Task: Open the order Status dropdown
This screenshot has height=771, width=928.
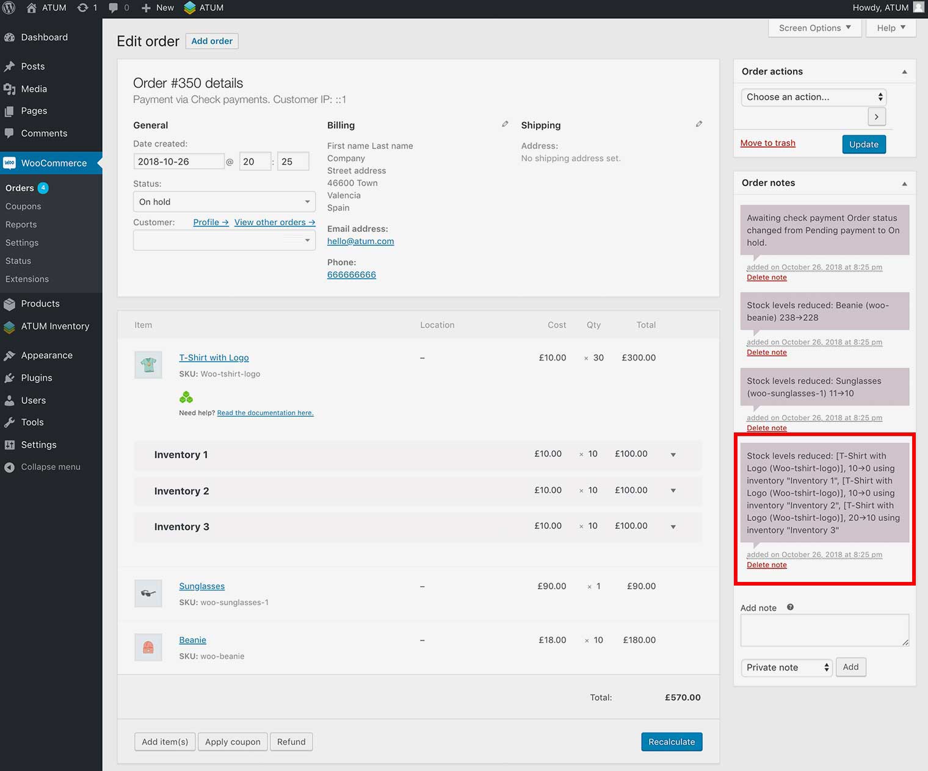Action: (x=224, y=202)
